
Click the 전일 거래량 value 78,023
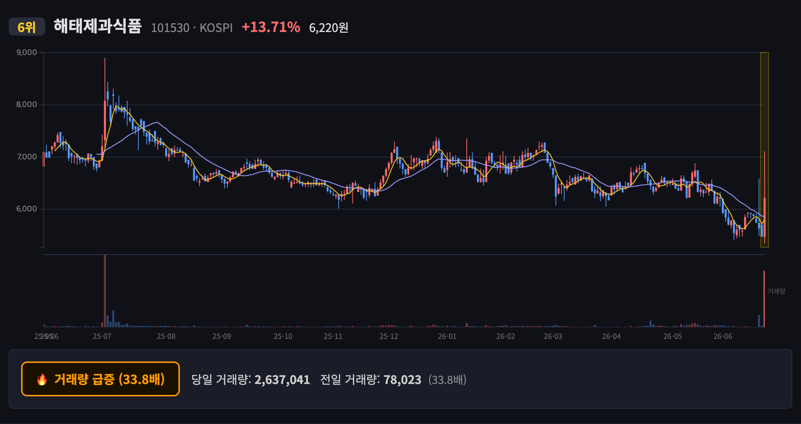point(402,380)
